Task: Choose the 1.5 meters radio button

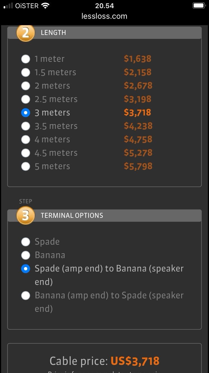Action: point(26,72)
